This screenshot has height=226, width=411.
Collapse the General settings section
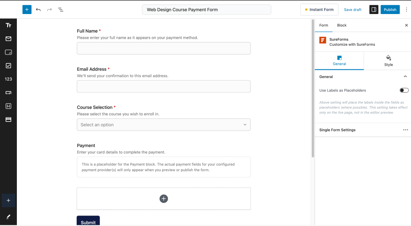405,77
